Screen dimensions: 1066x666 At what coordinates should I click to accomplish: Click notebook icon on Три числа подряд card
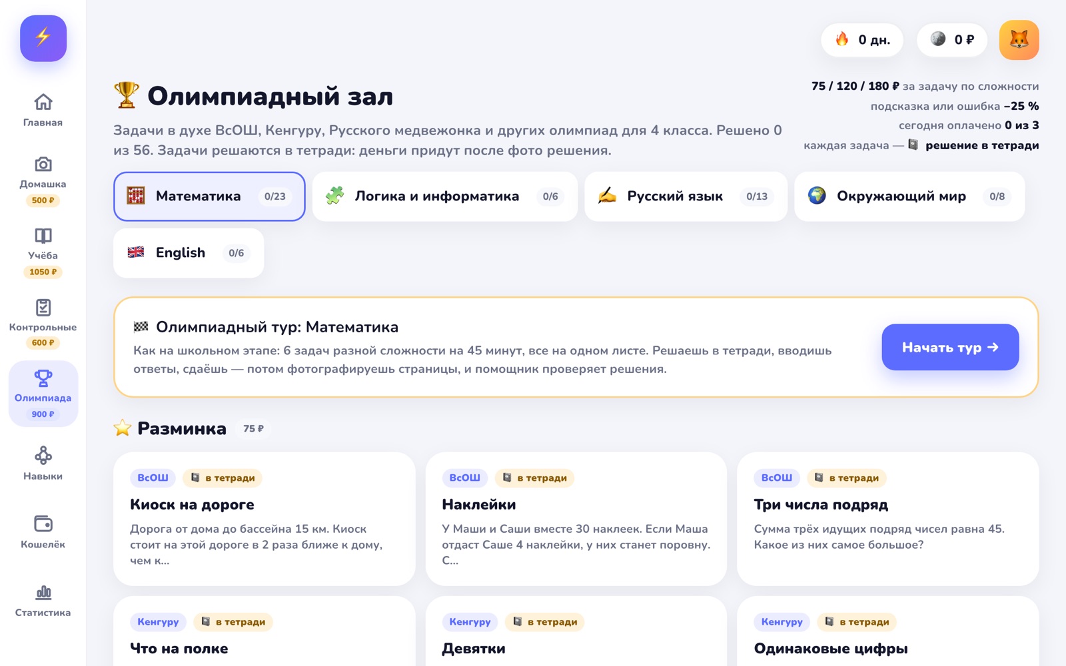click(819, 478)
